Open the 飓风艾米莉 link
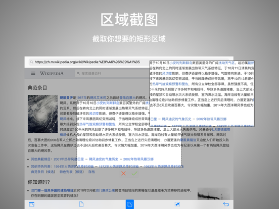 [98, 97]
